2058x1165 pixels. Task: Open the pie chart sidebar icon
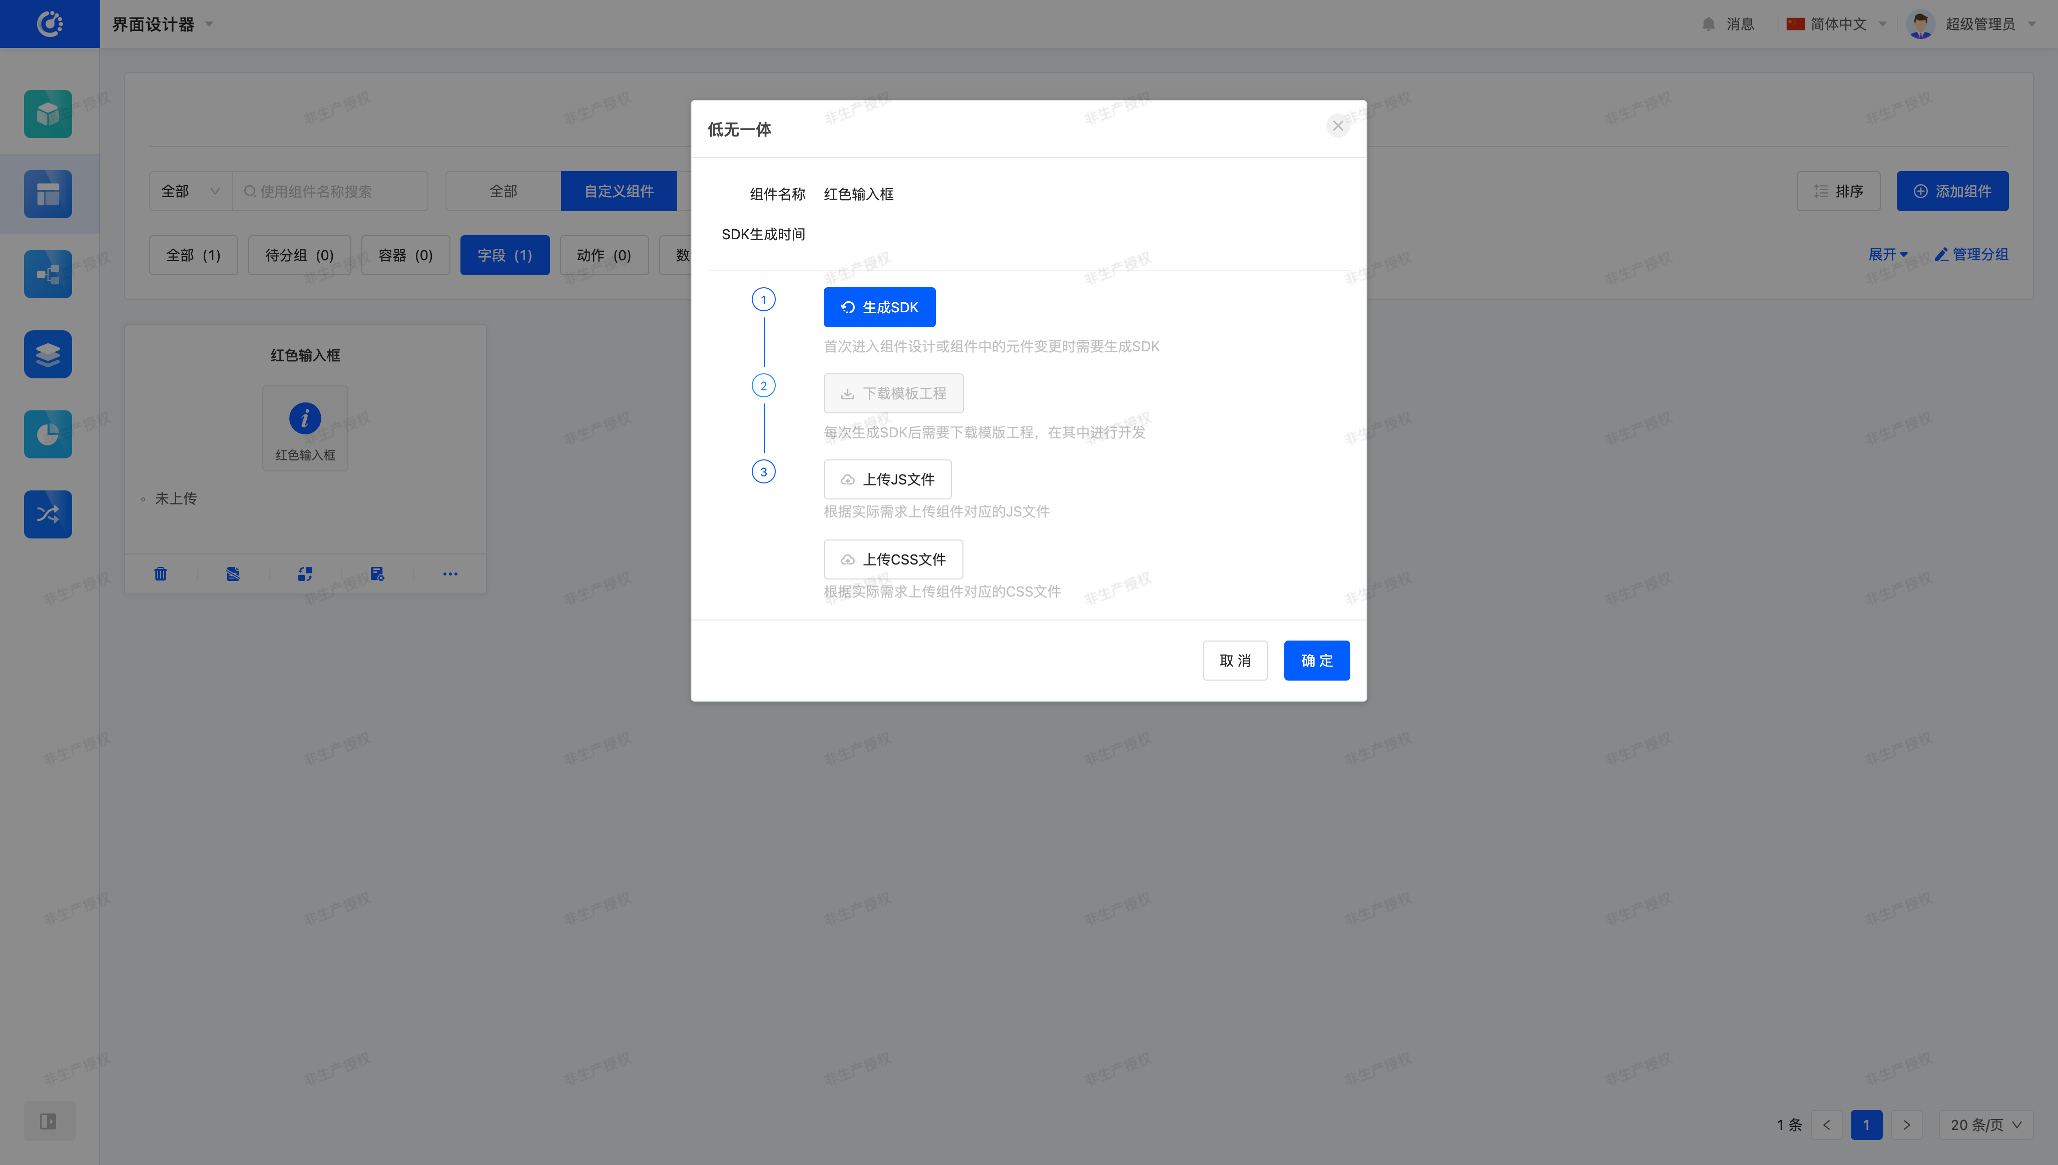pos(48,434)
